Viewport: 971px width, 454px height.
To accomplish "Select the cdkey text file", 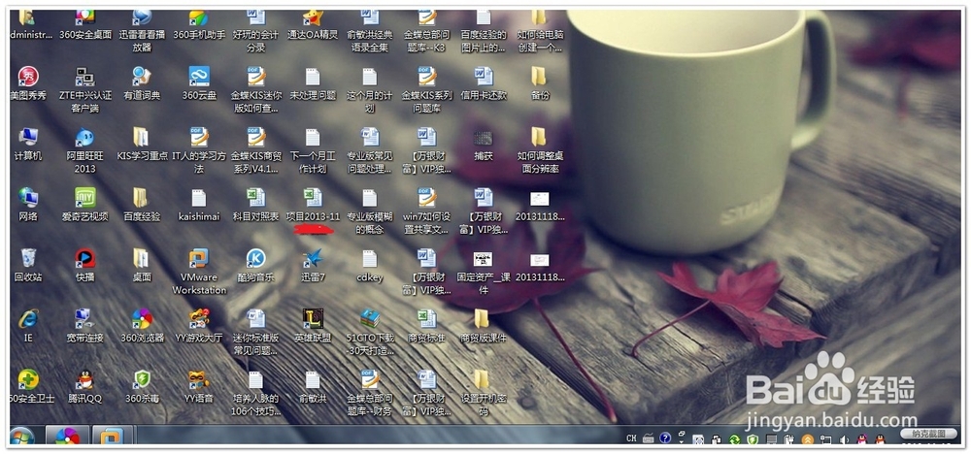I will pyautogui.click(x=370, y=266).
